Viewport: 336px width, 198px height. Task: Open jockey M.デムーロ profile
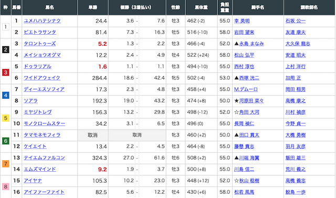click(246, 89)
